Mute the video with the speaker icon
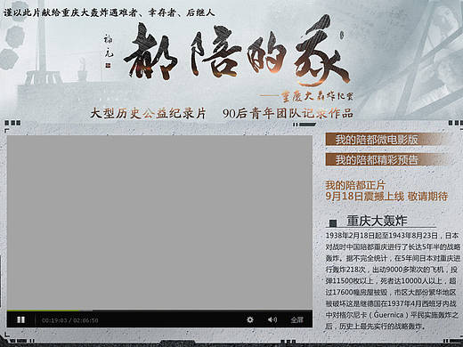This screenshot has width=463, height=347. pos(272,319)
